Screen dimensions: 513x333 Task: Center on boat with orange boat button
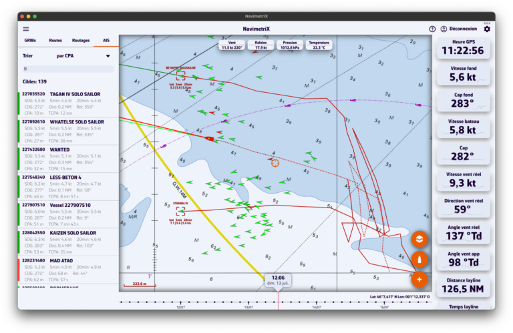pos(419,259)
